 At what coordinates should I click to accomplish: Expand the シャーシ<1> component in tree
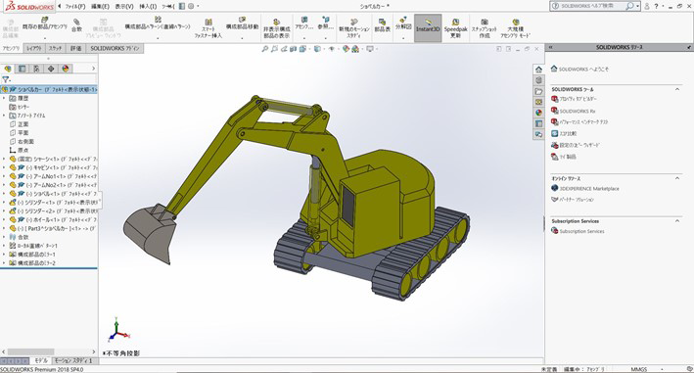(5, 159)
